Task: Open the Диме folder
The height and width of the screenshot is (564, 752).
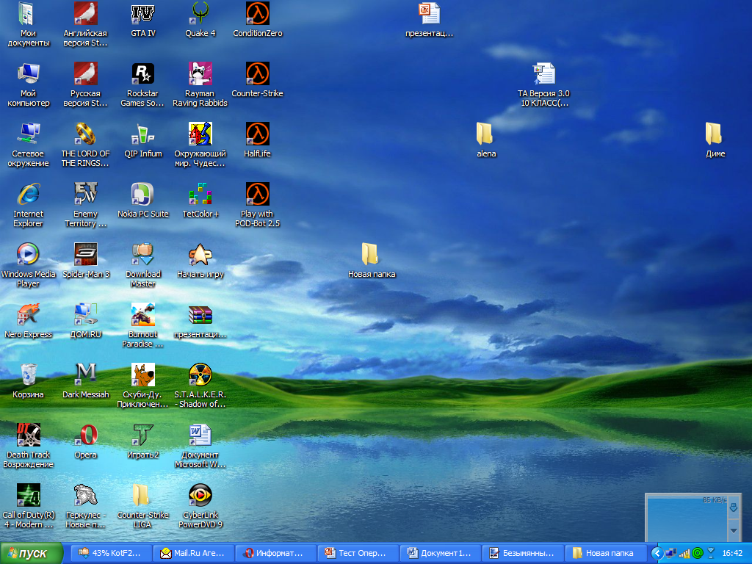Action: coord(715,140)
